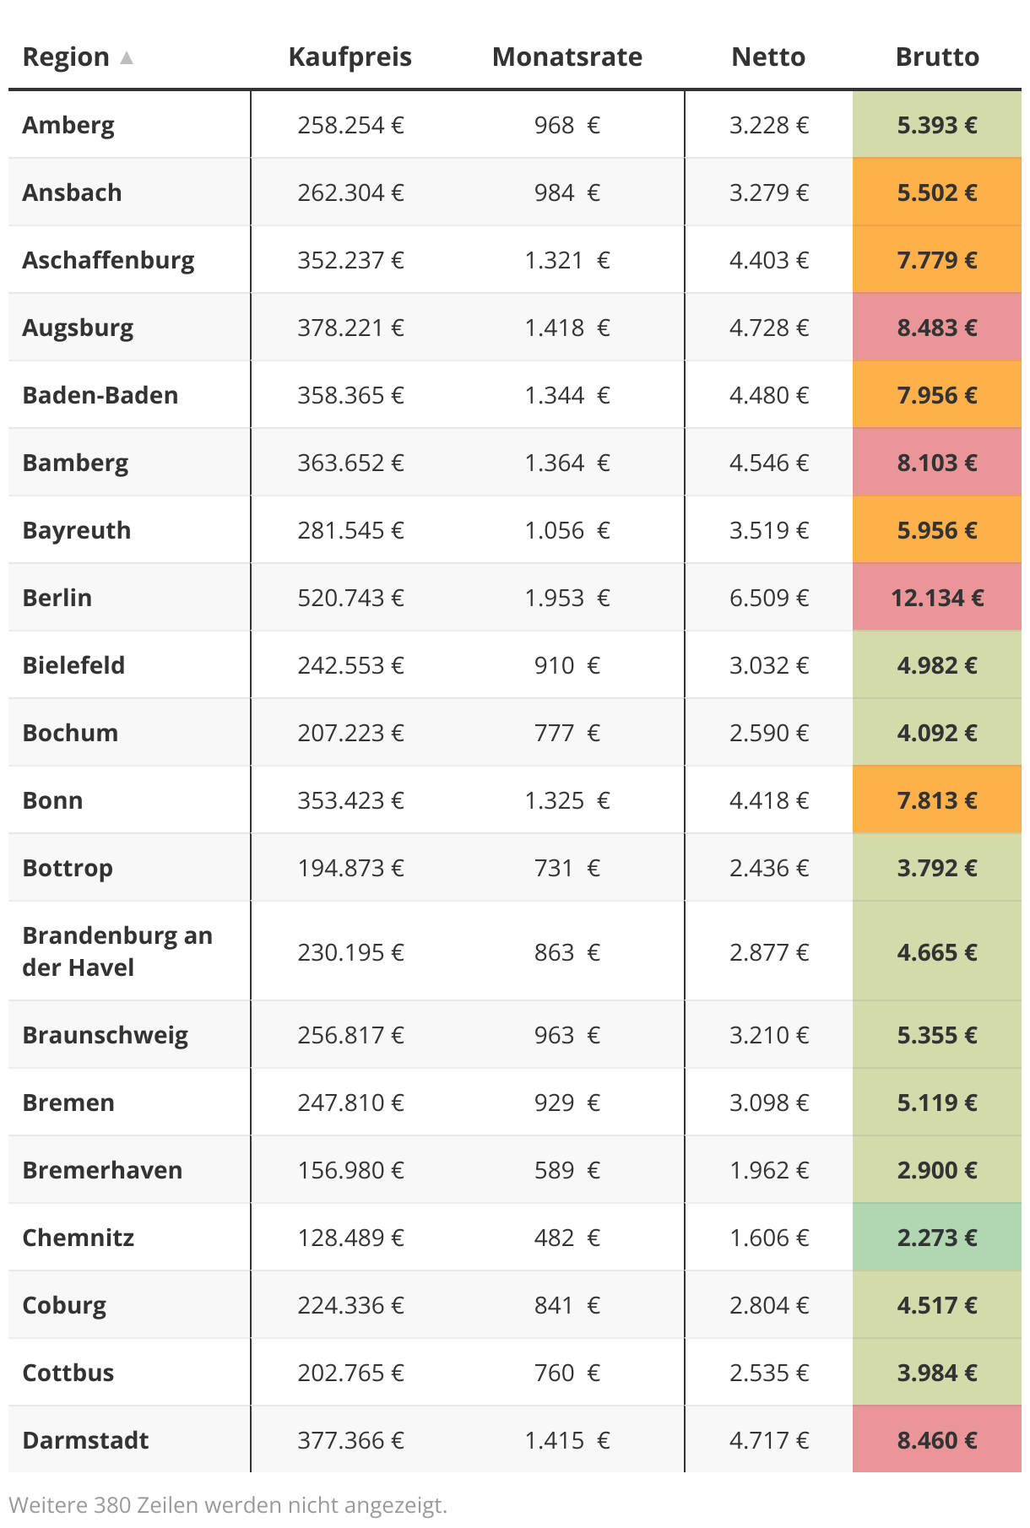
Task: Select Bayreuth's Monatsrate value 1.056 €
Action: point(566,530)
